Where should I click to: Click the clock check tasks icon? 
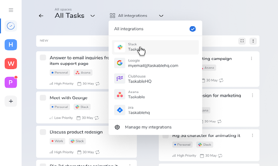pos(11,26)
